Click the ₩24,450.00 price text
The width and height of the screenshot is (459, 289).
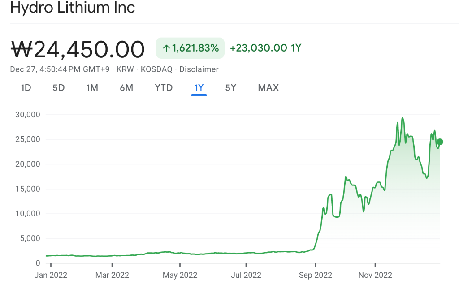78,49
